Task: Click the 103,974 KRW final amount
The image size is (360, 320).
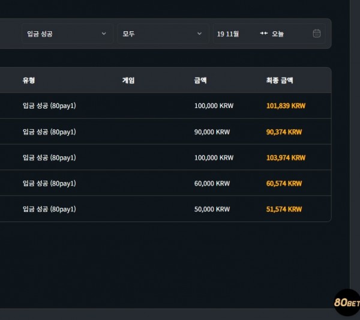Action: point(286,157)
